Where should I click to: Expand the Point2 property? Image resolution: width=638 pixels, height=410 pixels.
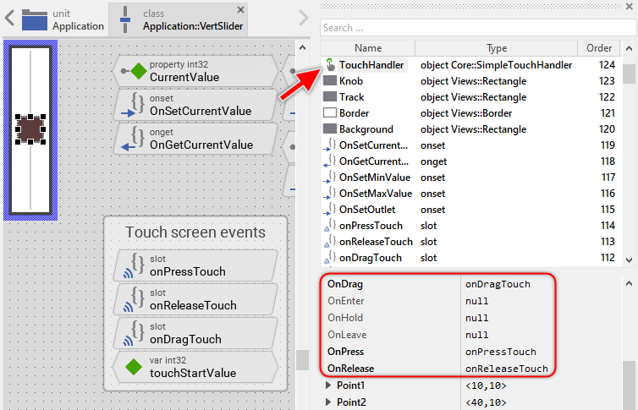coord(328,402)
